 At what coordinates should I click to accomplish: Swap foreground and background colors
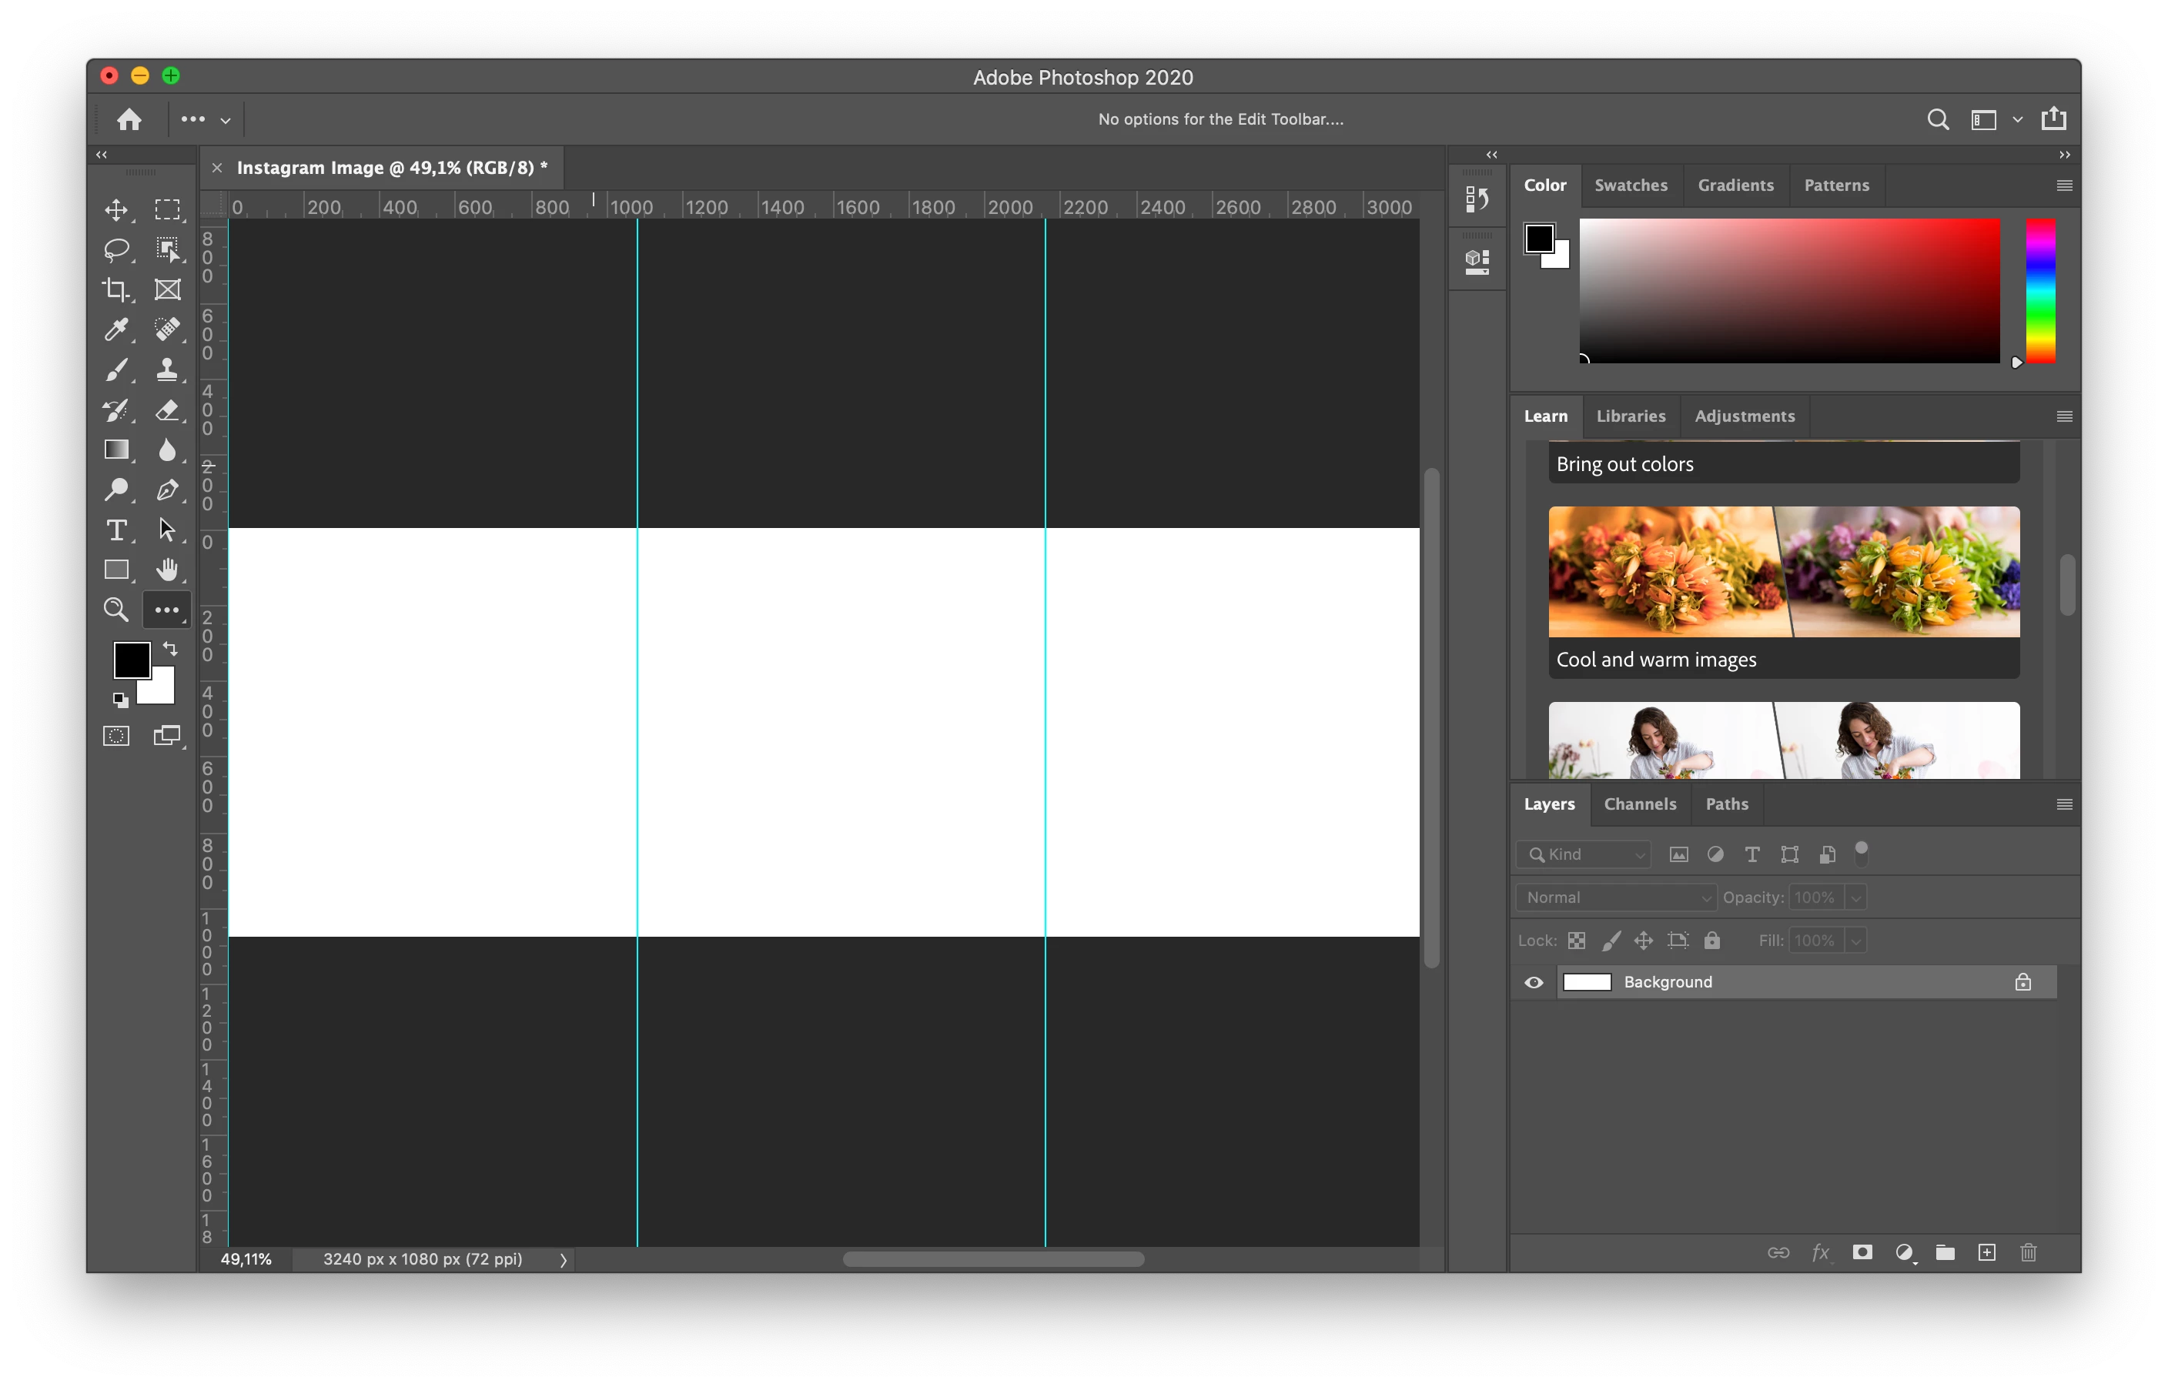(169, 648)
